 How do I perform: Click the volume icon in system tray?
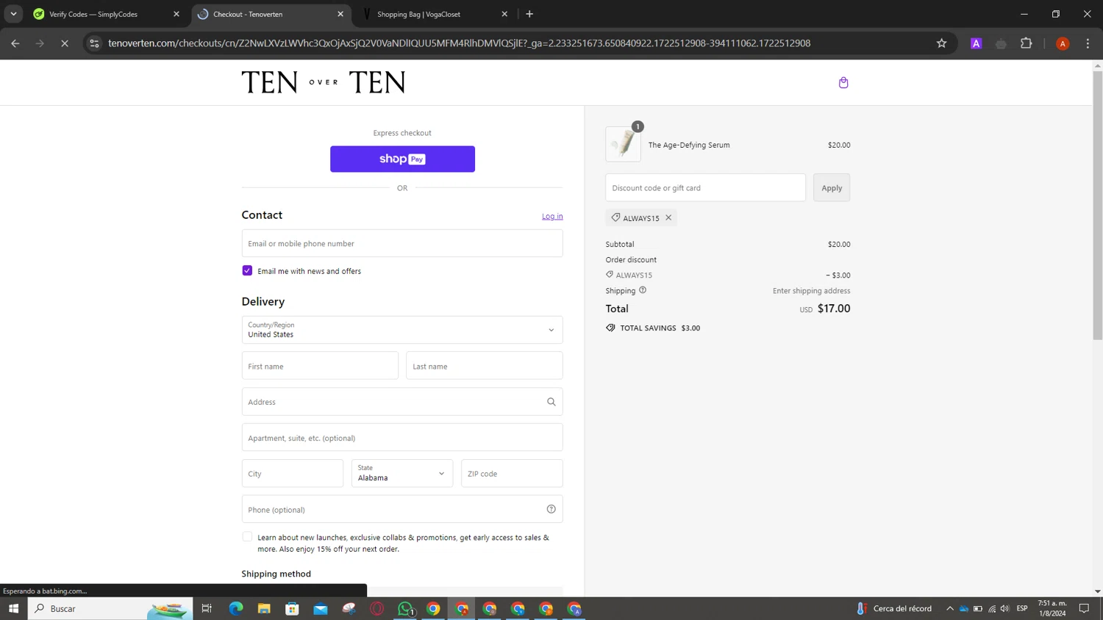click(1004, 608)
